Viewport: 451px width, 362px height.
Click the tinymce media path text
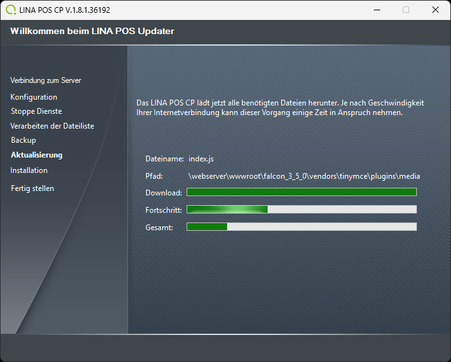(x=304, y=176)
